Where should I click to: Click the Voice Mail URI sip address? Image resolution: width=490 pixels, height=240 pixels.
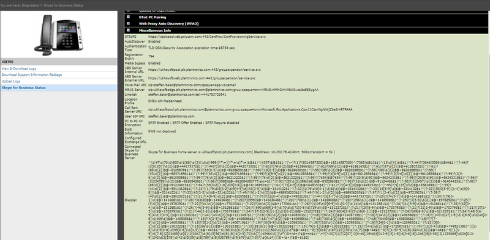coord(192,85)
